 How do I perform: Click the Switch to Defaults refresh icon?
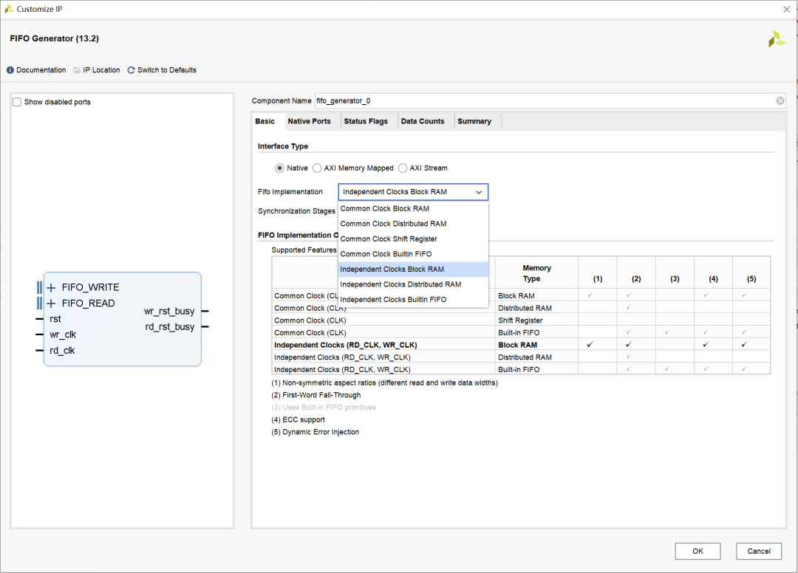[131, 70]
